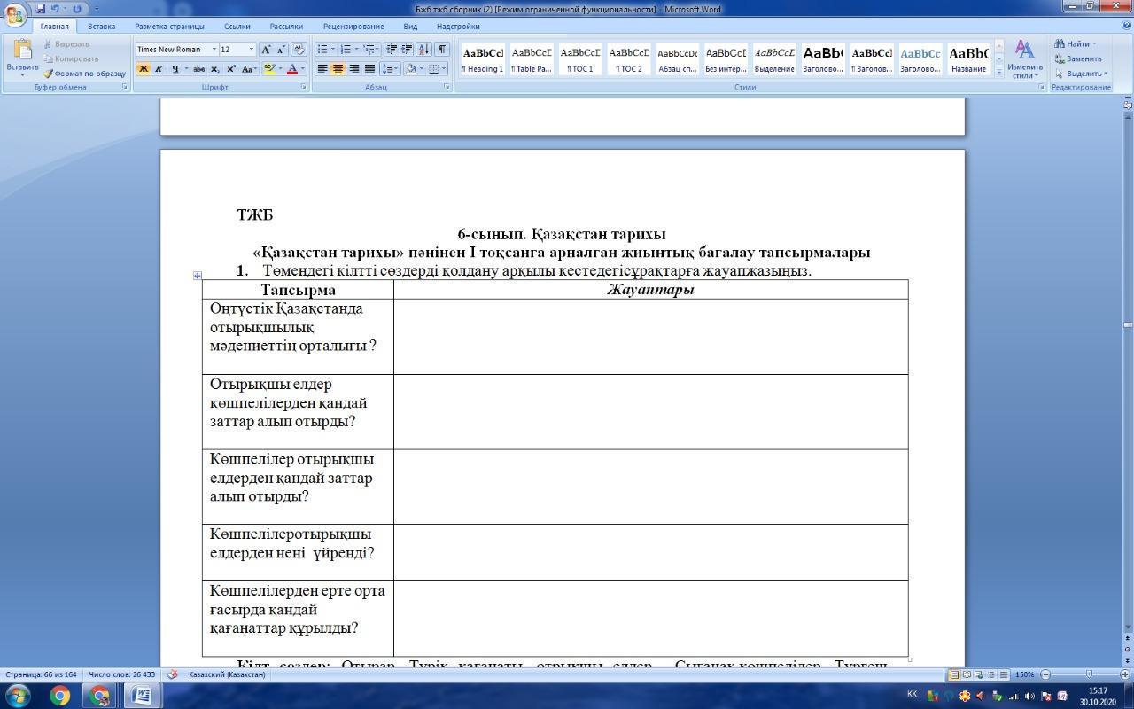
Task: Toggle italic (К) formatting
Action: tap(159, 69)
